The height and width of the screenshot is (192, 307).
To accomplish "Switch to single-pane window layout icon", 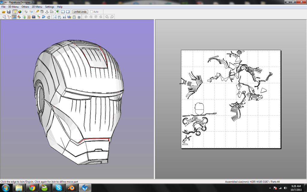I will click(x=68, y=12).
